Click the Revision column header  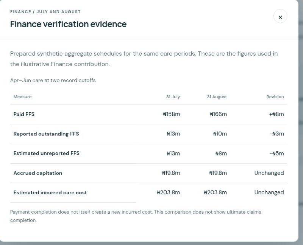point(275,97)
